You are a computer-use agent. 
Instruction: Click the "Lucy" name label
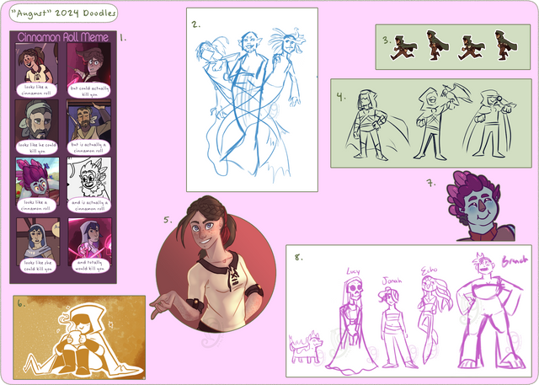tap(353, 271)
